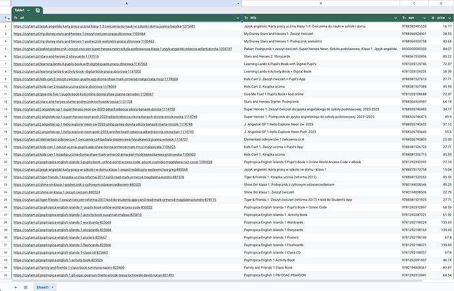Open the learning-lands-6-activity-book link
Screen dimensions: 454x291
click(77, 72)
